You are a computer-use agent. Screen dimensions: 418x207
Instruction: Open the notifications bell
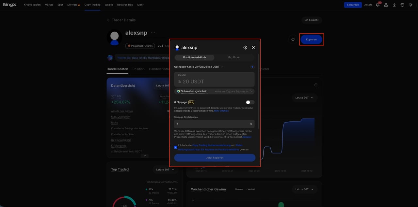click(378, 5)
